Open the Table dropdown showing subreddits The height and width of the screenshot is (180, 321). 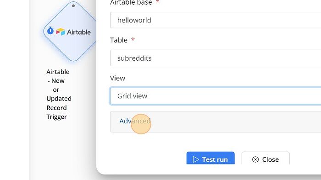pos(216,58)
